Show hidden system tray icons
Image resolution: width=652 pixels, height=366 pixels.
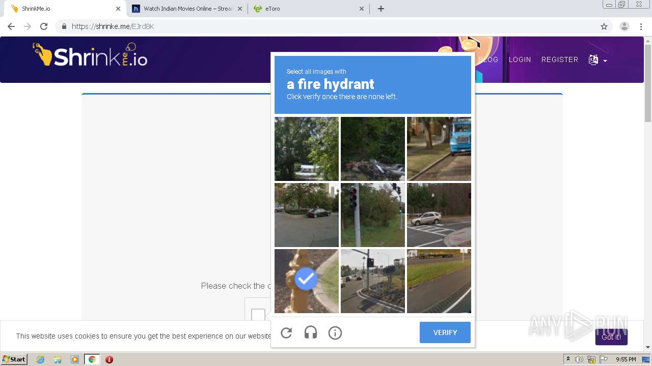tap(568, 359)
